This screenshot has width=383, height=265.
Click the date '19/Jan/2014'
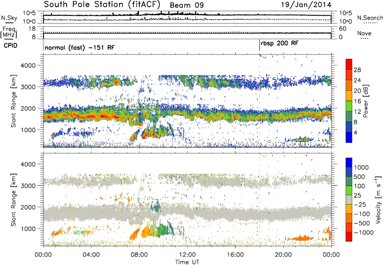click(306, 4)
